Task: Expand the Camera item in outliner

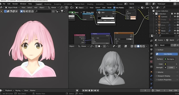Action: point(156,16)
